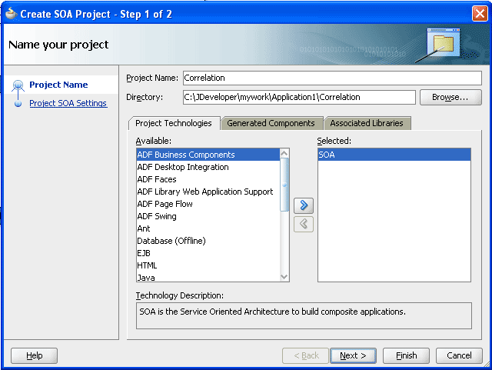Close the Create SOA Project dialog
This screenshot has width=492, height=370.
pyautogui.click(x=480, y=14)
